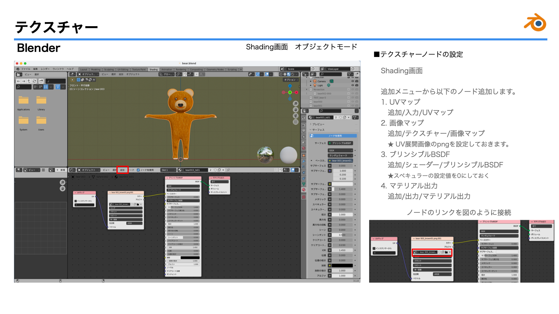
Task: Open the Modifiers wrench properties tab
Action: 304,161
